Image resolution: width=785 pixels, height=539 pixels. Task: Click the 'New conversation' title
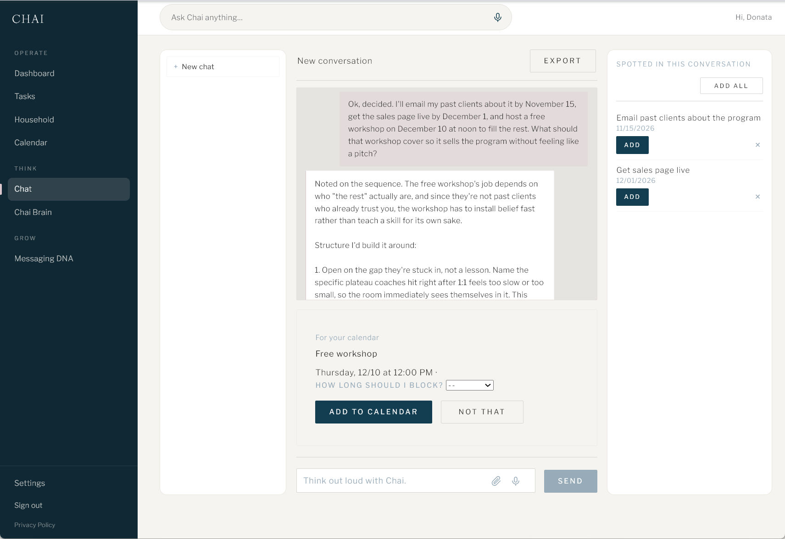pyautogui.click(x=334, y=61)
